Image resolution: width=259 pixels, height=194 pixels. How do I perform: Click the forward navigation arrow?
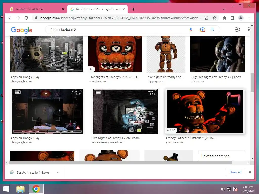tap(18, 18)
